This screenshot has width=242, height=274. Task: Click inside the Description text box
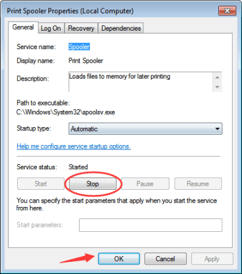coord(141,82)
